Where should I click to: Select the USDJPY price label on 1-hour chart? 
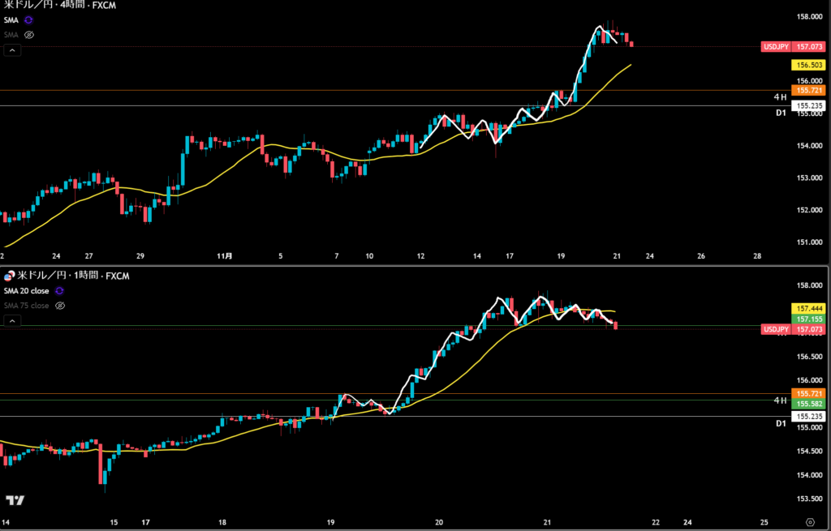click(794, 330)
